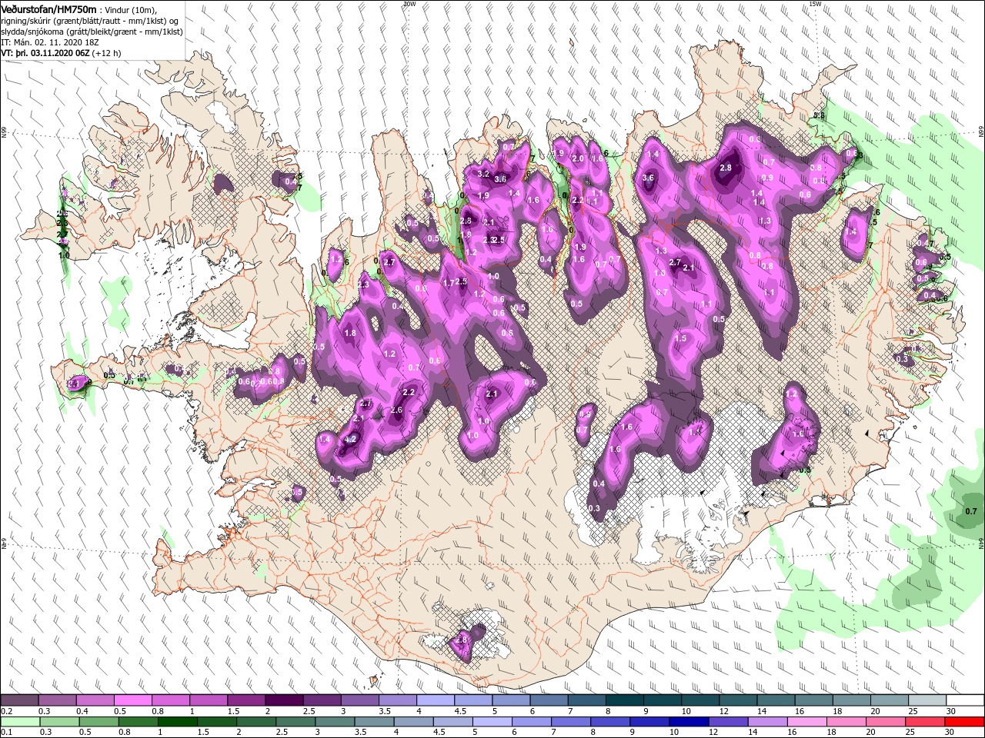The height and width of the screenshot is (738, 985).
Task: Click the light blue 4 swatch, upper legend
Action: click(434, 700)
